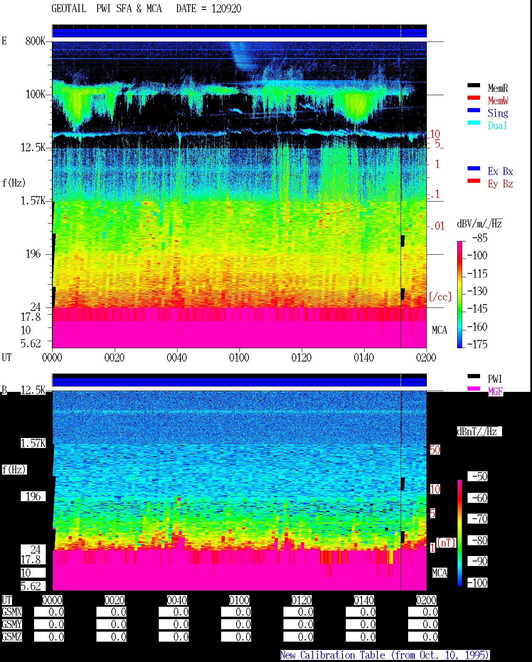Click the GSMY value field under 0100
The height and width of the screenshot is (662, 532).
[x=236, y=625]
